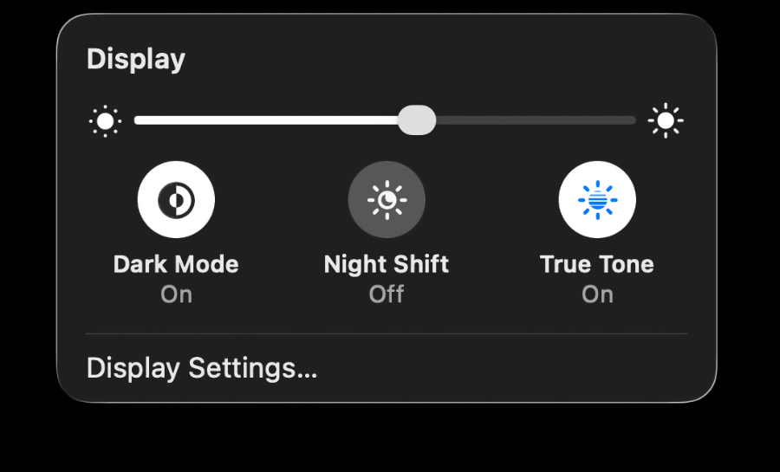This screenshot has width=780, height=472.
Task: Open Display Settings…
Action: 202,368
